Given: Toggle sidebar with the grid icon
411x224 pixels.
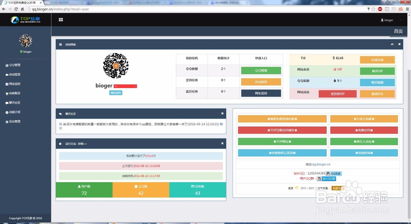Looking at the screenshot, I should tap(61, 20).
